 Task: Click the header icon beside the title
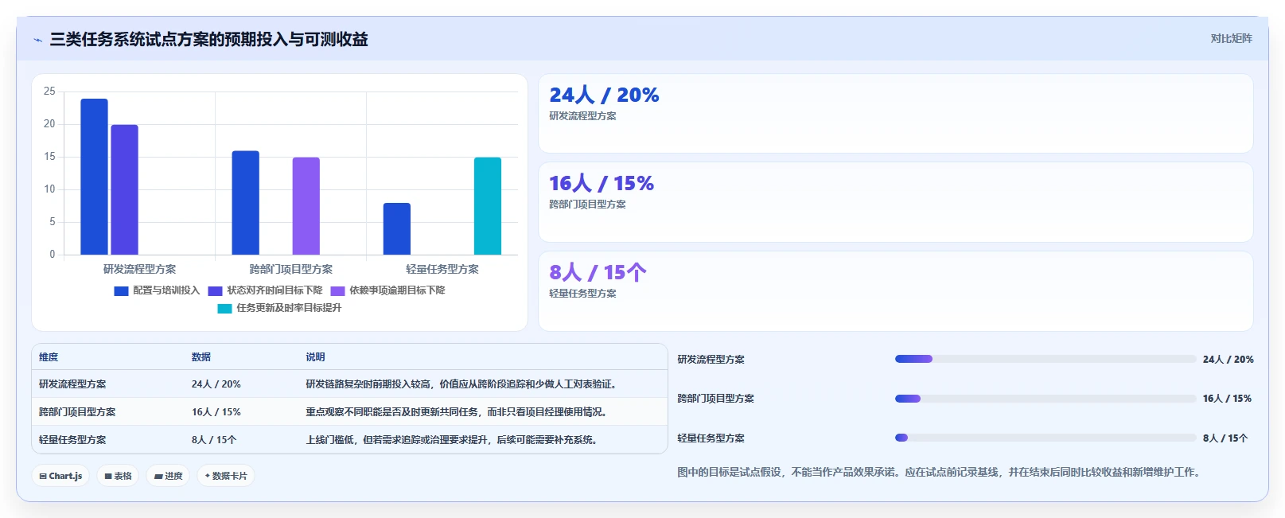point(37,40)
